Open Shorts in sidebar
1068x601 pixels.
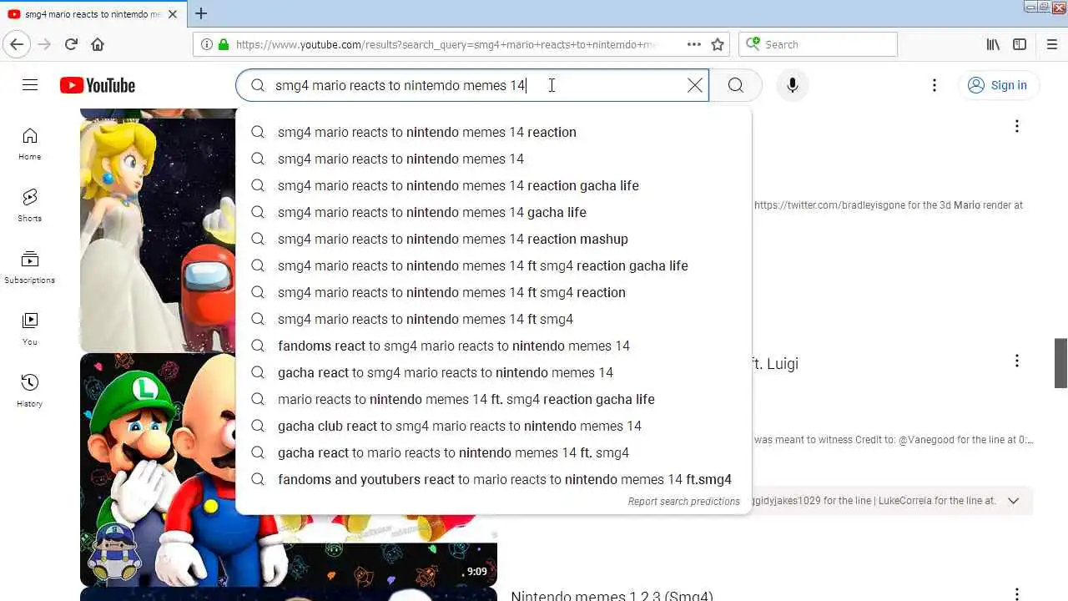pyautogui.click(x=30, y=206)
